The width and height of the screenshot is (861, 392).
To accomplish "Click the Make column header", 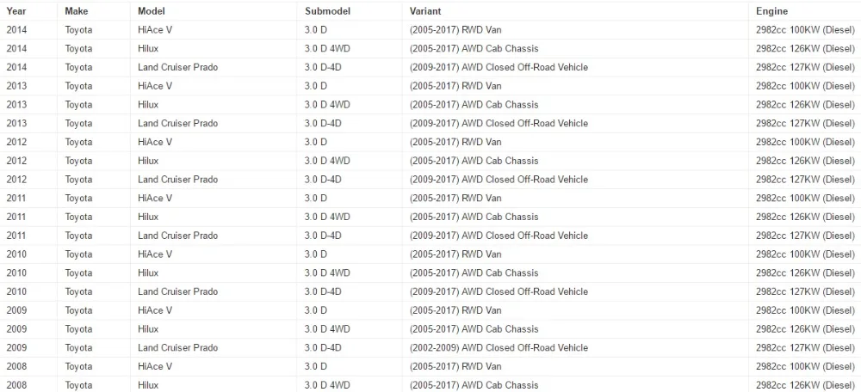I will pyautogui.click(x=77, y=11).
